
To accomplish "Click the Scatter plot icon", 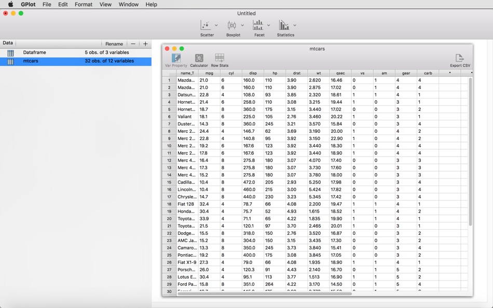I will (x=206, y=25).
